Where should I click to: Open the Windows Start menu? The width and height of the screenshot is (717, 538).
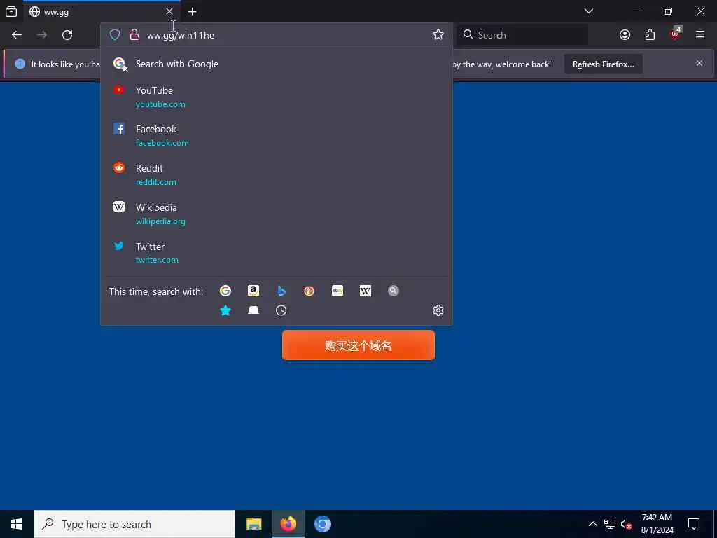(17, 524)
